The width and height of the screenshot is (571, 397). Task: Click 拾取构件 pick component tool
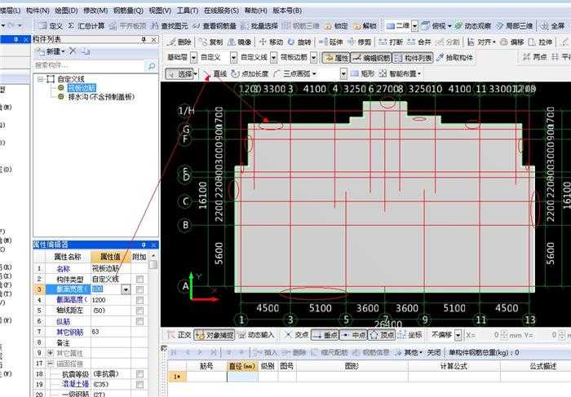(x=455, y=58)
